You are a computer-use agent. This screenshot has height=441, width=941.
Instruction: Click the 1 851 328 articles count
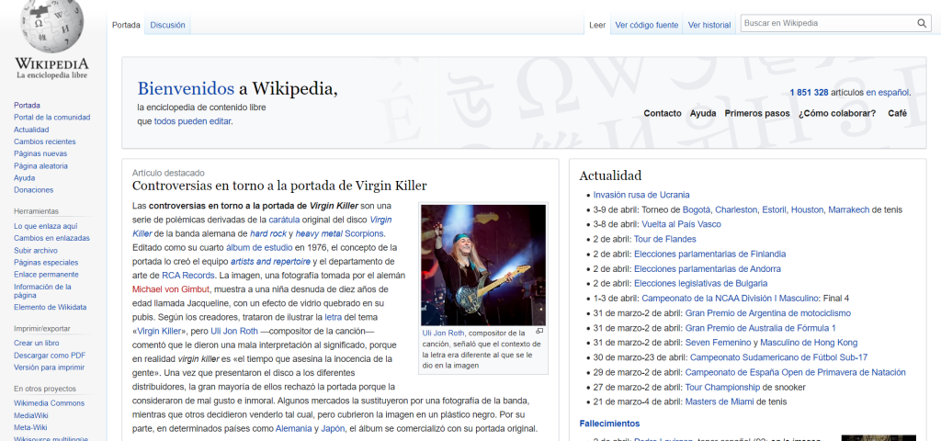809,93
